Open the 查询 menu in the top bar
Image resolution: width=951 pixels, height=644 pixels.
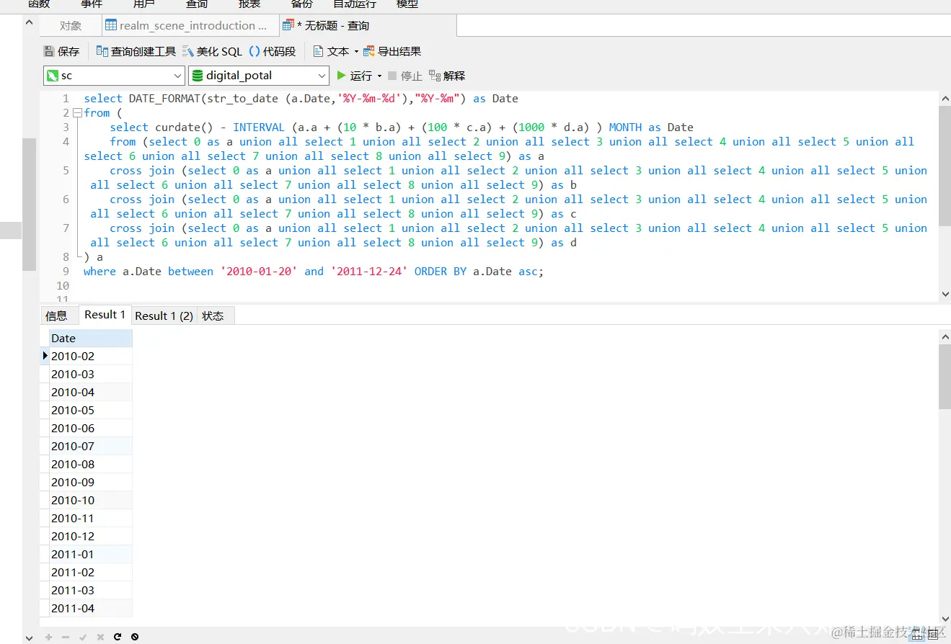point(197,4)
